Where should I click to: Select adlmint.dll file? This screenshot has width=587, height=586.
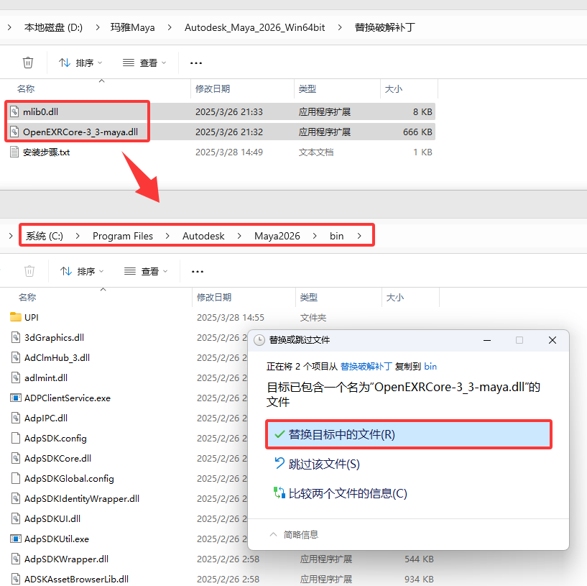[x=46, y=377]
